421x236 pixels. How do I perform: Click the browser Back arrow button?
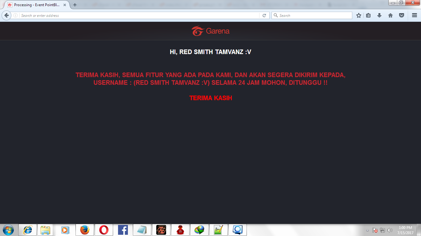tap(6, 15)
